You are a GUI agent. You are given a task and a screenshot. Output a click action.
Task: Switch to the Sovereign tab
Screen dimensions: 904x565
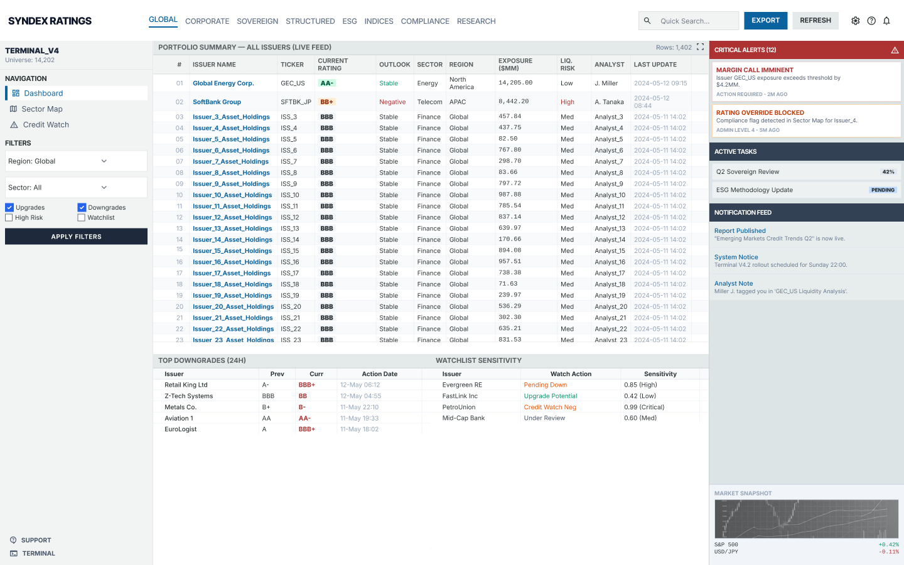tap(257, 21)
